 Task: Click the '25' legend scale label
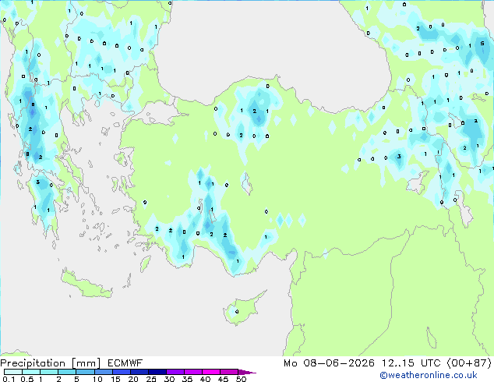[151, 379]
